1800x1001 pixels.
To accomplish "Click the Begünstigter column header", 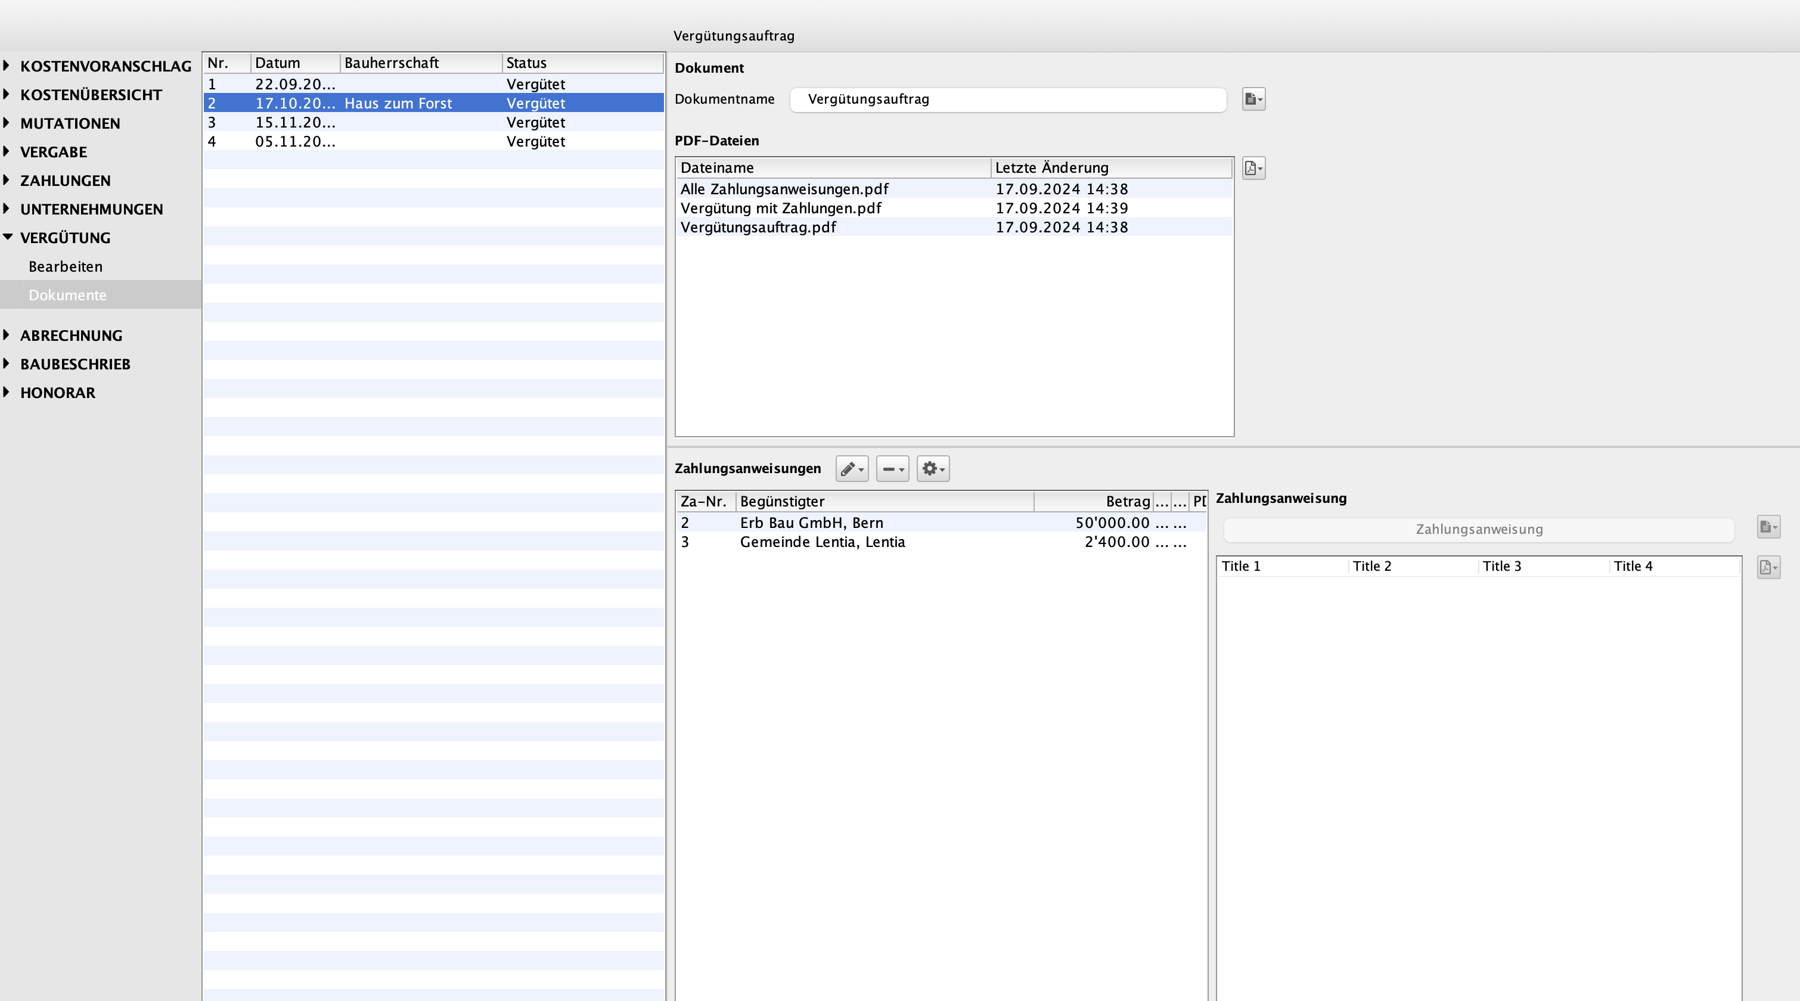I will point(883,502).
